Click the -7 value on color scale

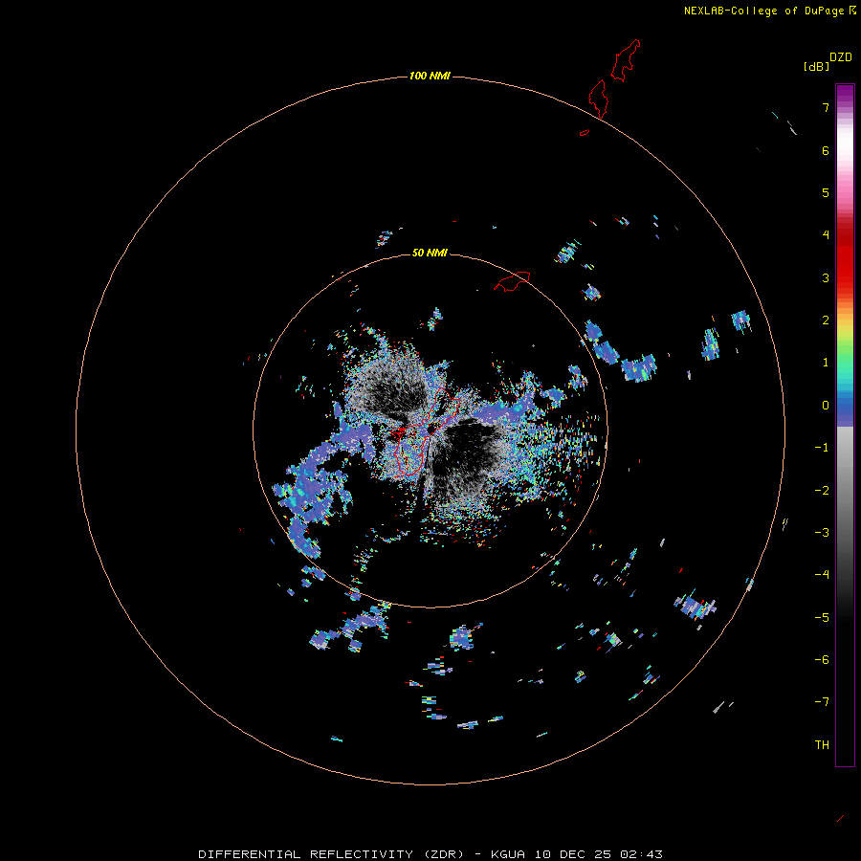(822, 702)
